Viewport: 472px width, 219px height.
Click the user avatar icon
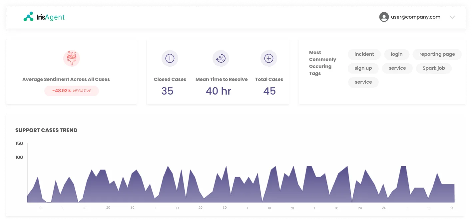point(384,17)
